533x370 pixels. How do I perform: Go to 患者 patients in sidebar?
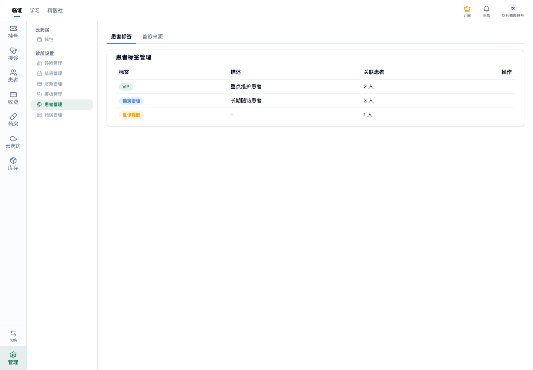pyautogui.click(x=13, y=76)
